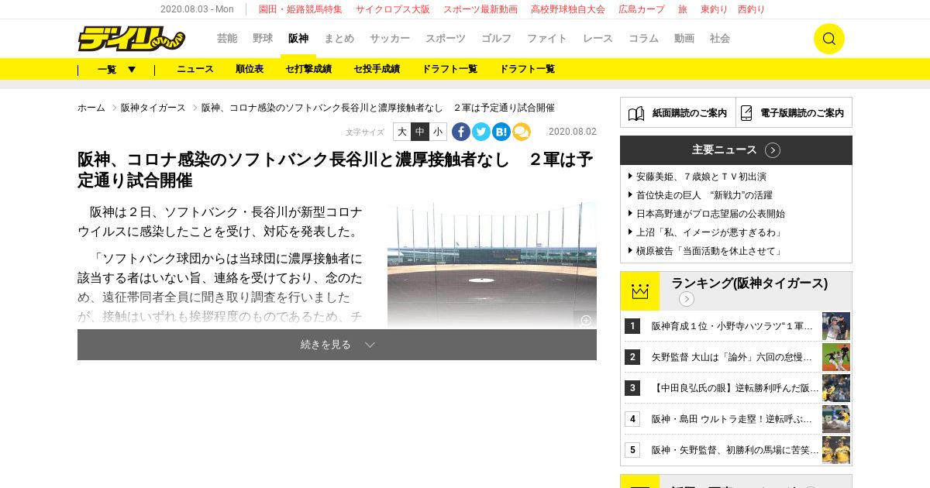Image resolution: width=930 pixels, height=488 pixels.
Task: Open arrow icon beside 主要ニュース
Action: (773, 150)
